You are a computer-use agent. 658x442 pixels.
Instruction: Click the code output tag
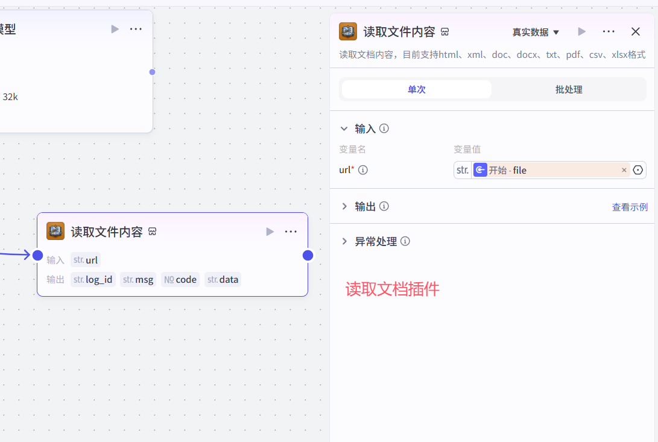pos(180,280)
